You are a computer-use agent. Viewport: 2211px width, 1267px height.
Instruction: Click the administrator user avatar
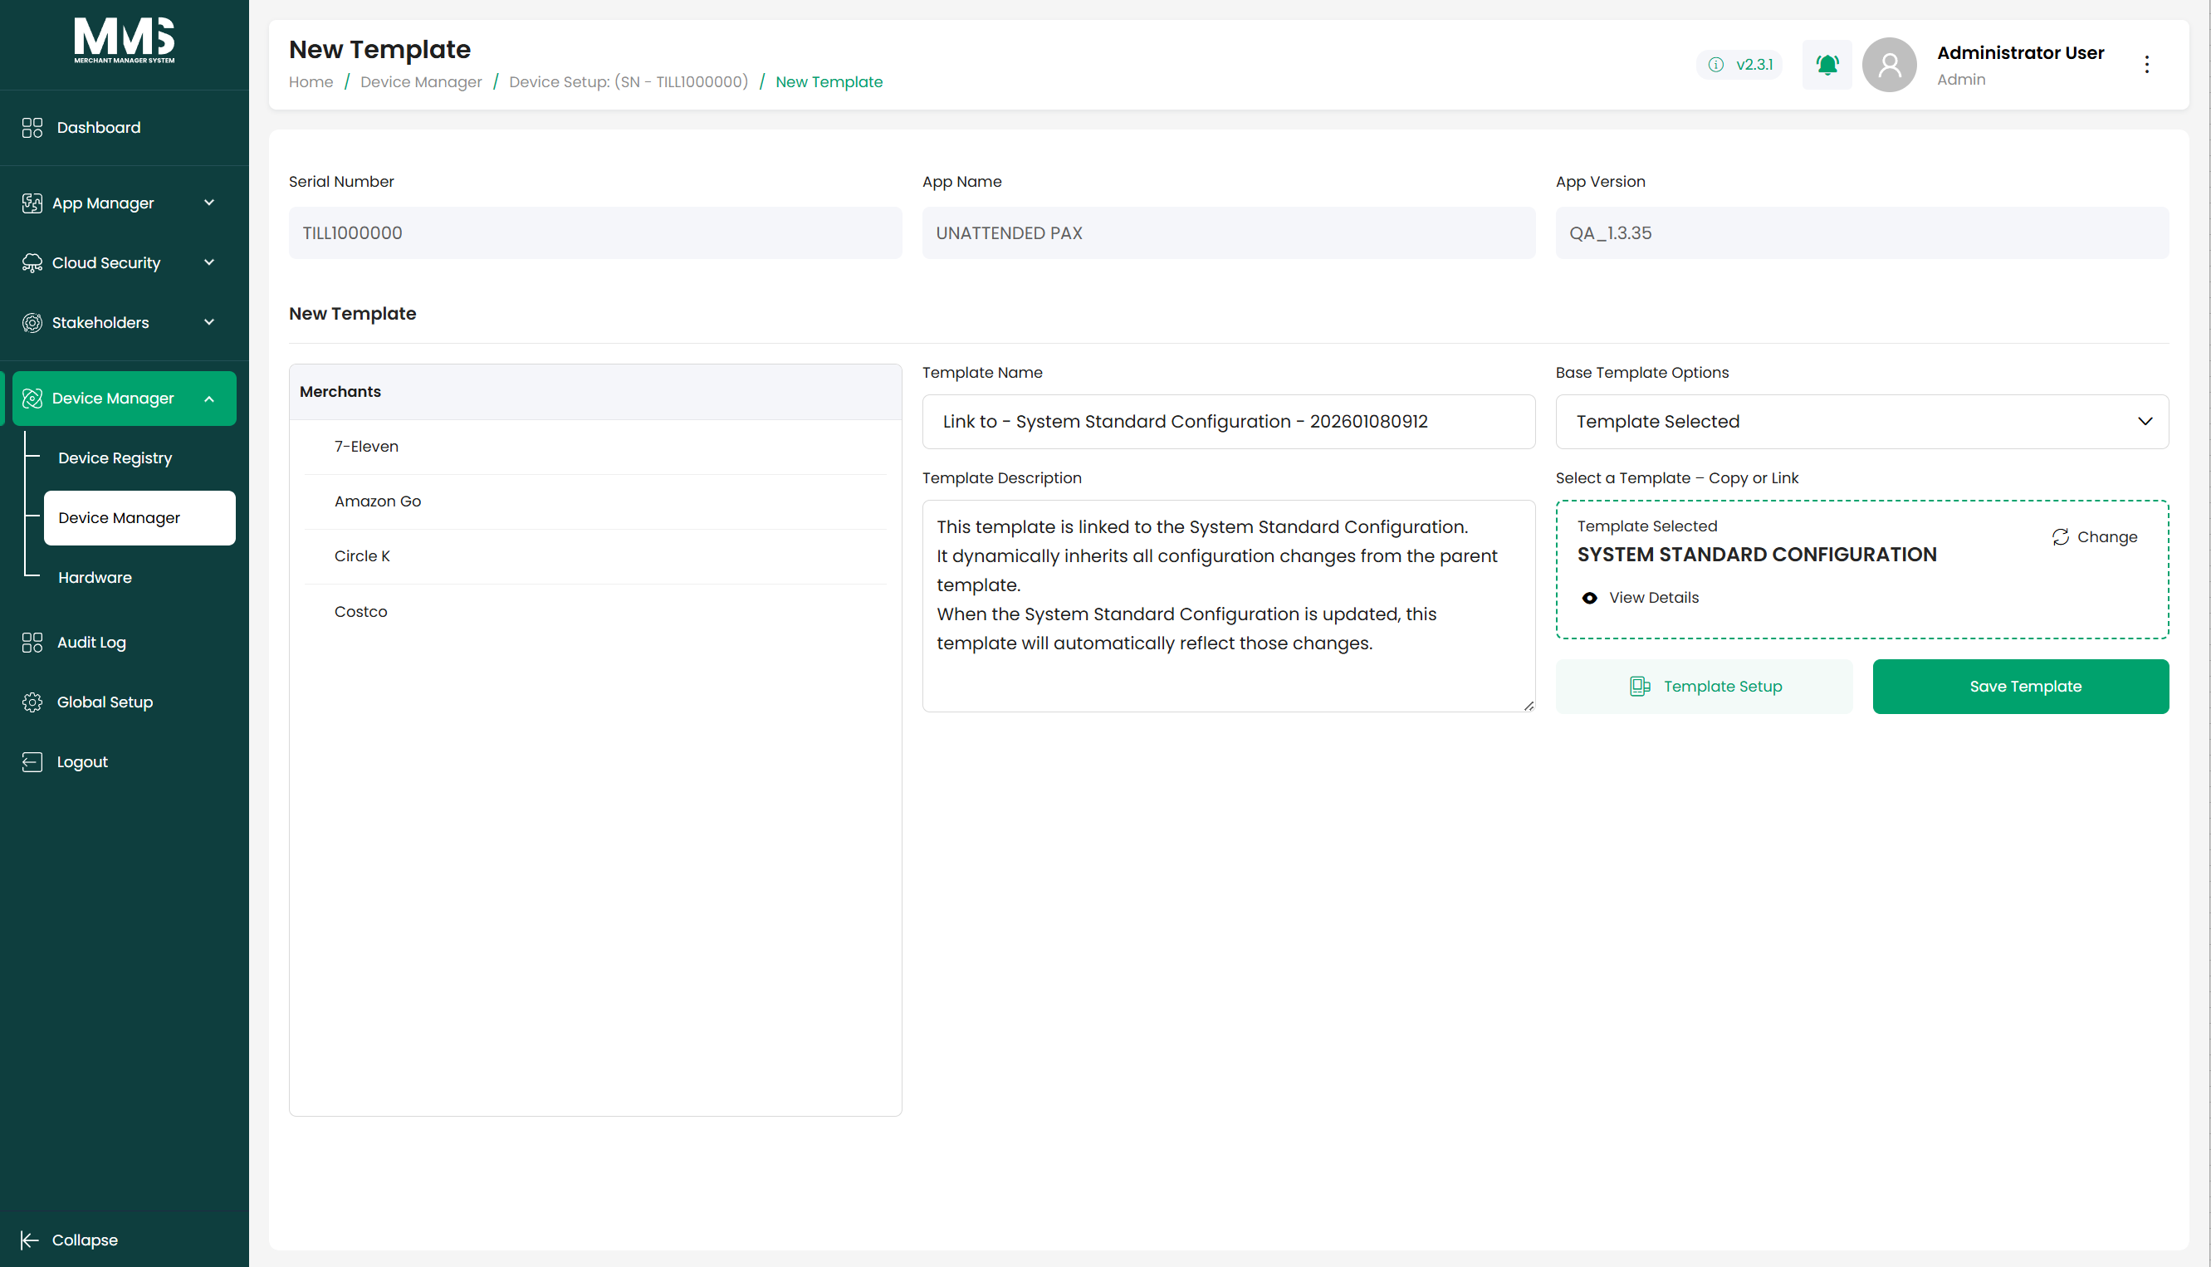[1889, 65]
